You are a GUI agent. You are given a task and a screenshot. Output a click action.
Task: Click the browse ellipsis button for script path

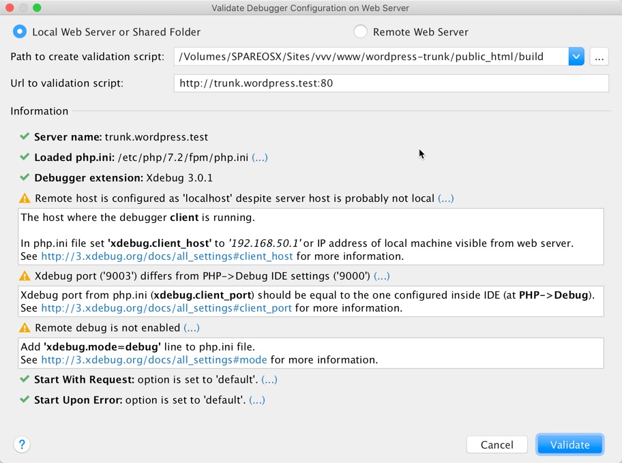point(599,57)
